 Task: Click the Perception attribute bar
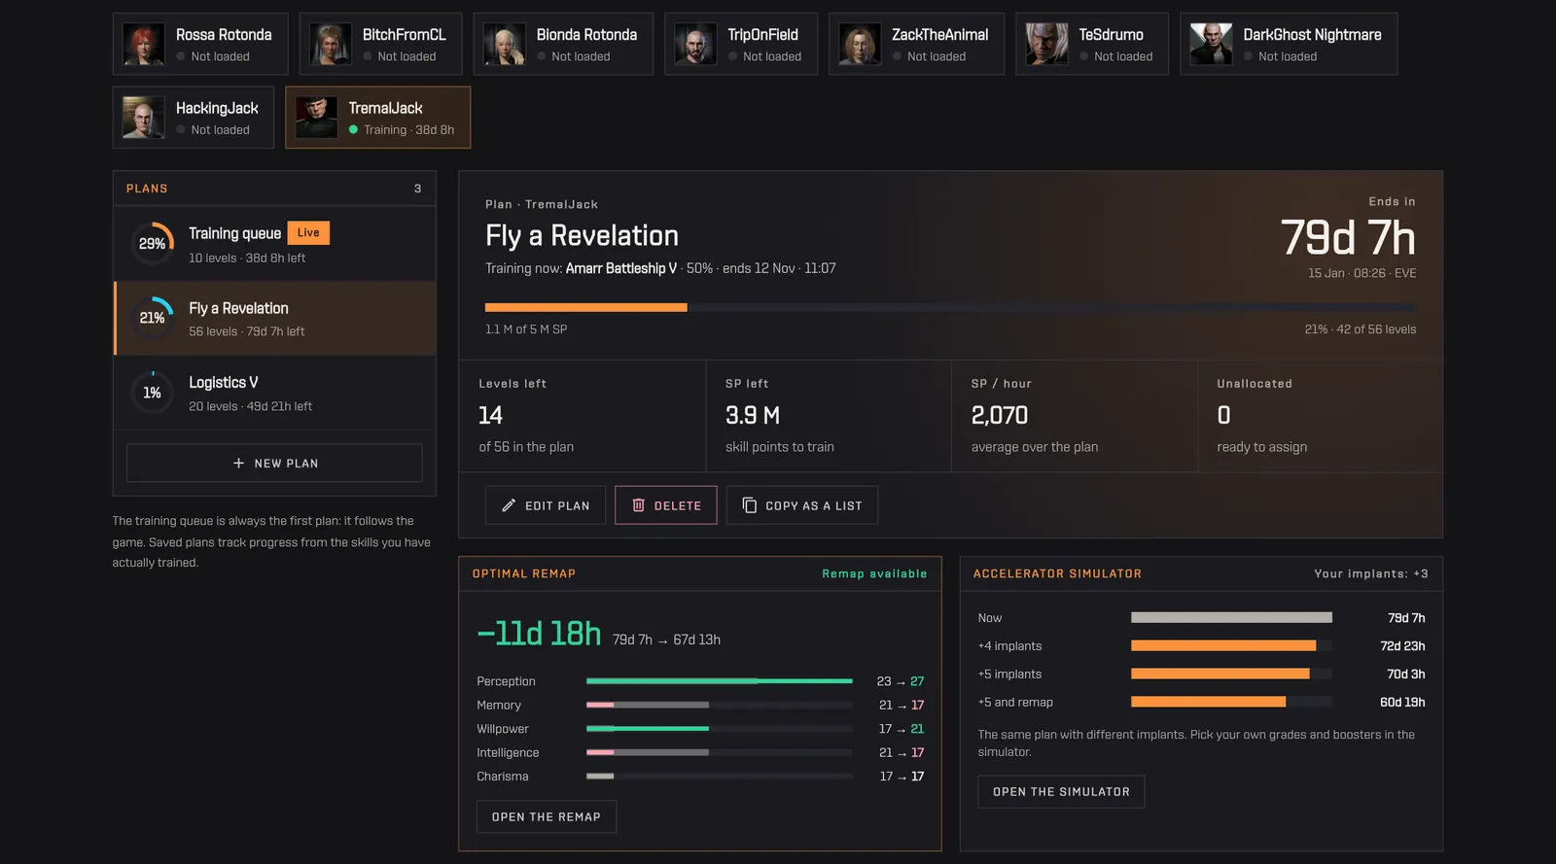(x=720, y=681)
